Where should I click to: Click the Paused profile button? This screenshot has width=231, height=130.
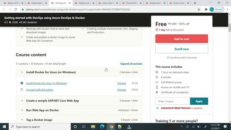click(x=217, y=9)
